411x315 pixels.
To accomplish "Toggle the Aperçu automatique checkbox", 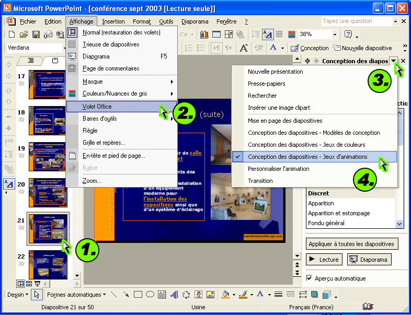I will click(310, 278).
